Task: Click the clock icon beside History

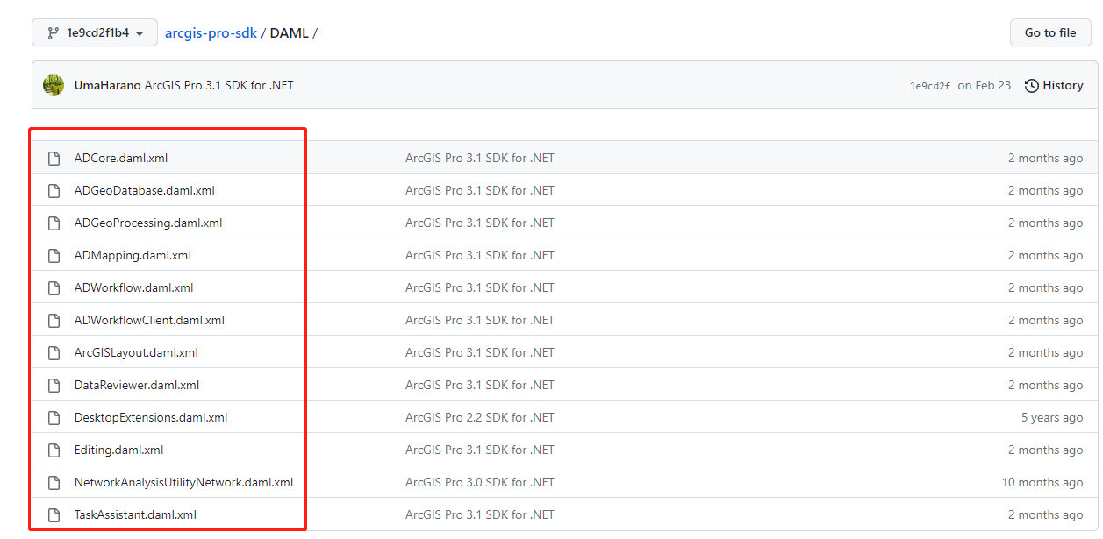Action: (1032, 86)
